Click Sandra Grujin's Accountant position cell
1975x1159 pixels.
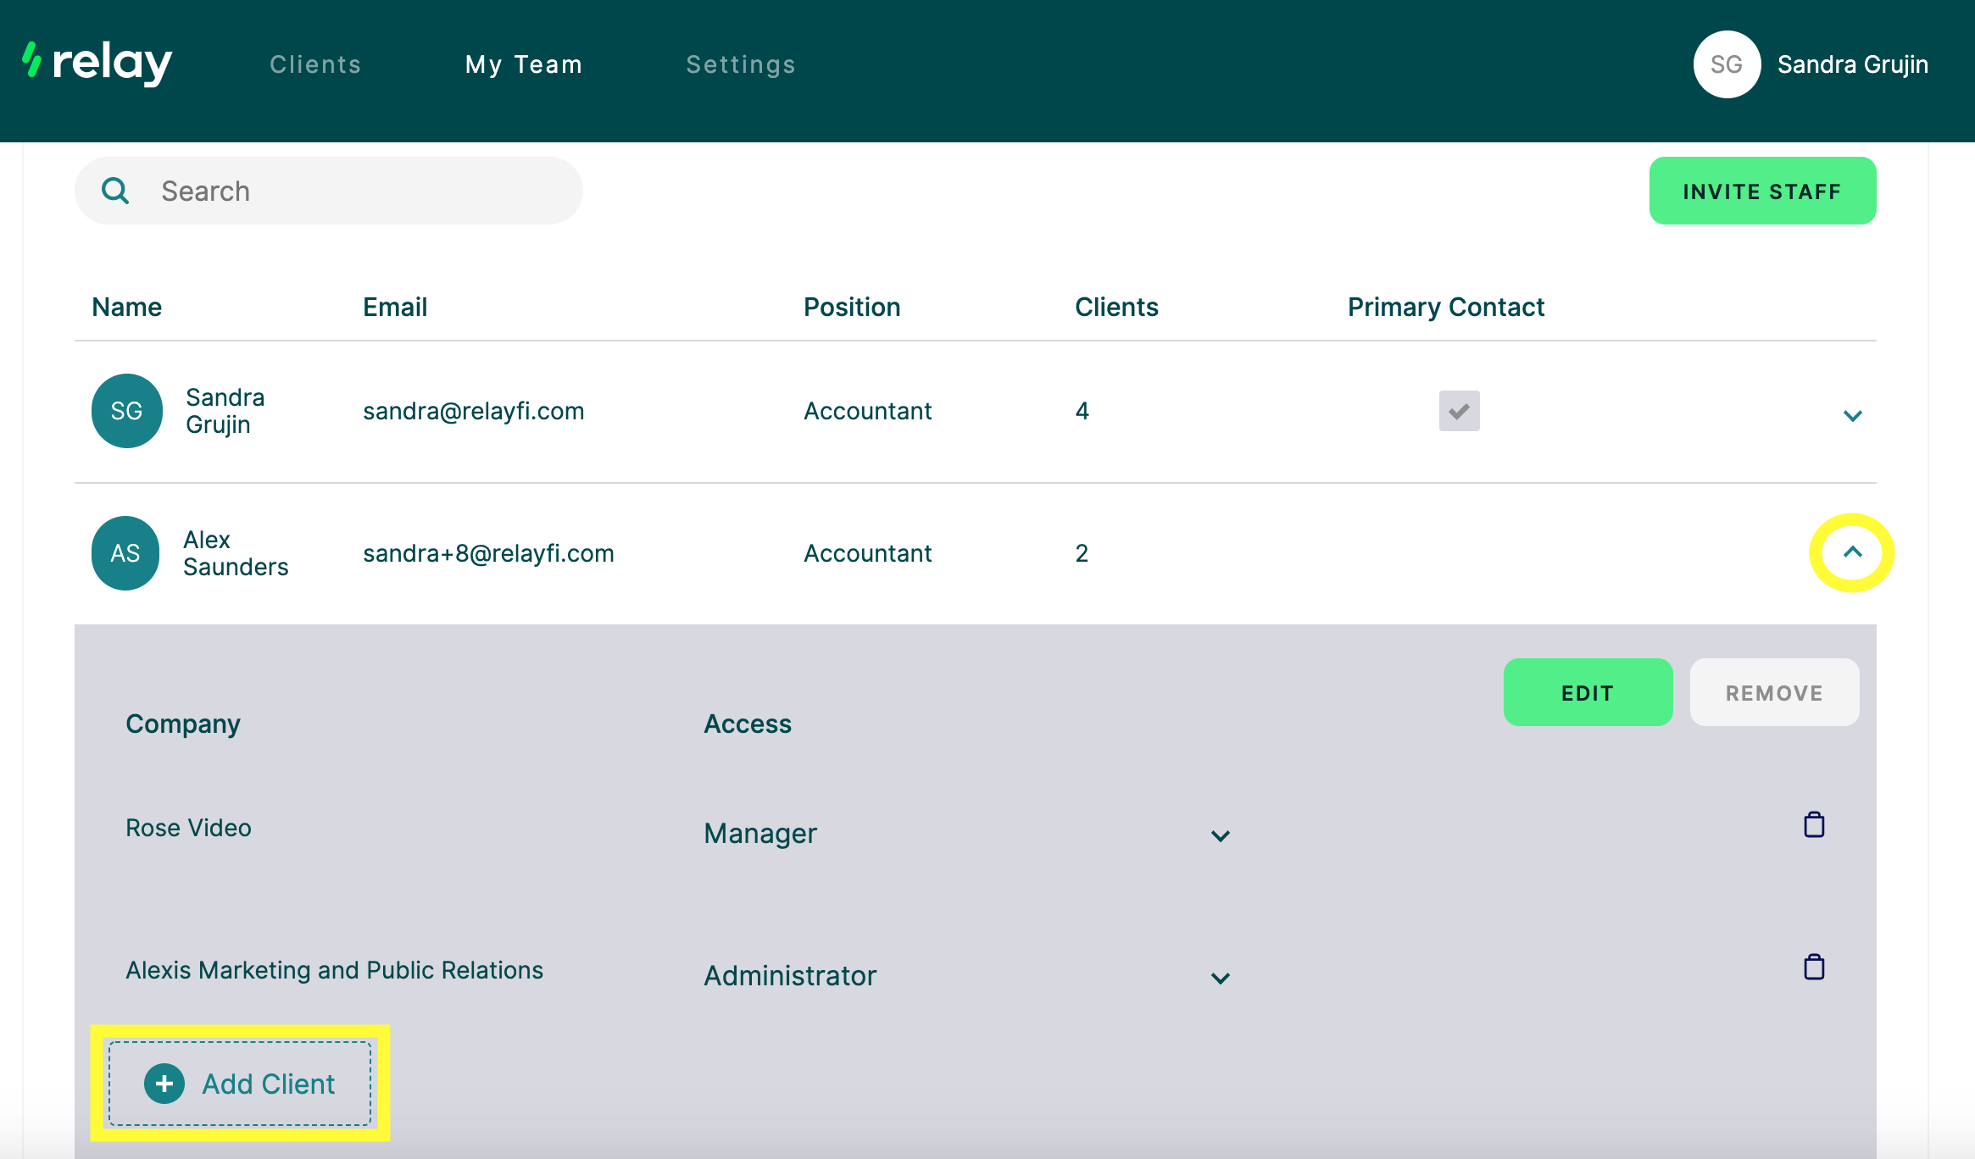[868, 411]
